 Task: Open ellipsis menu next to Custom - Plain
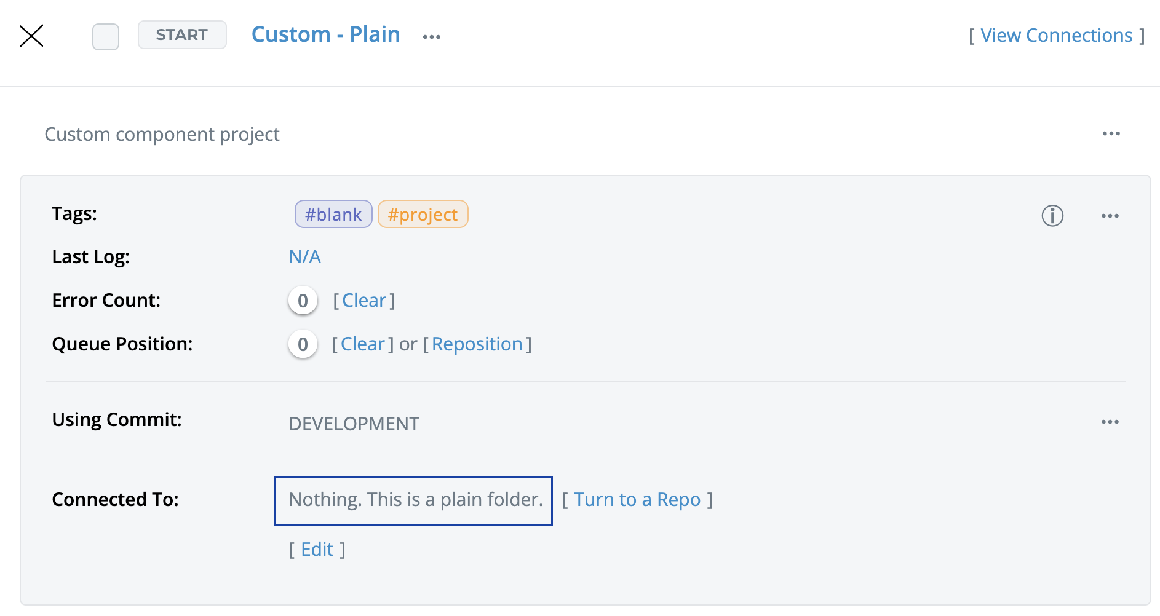[x=432, y=37]
